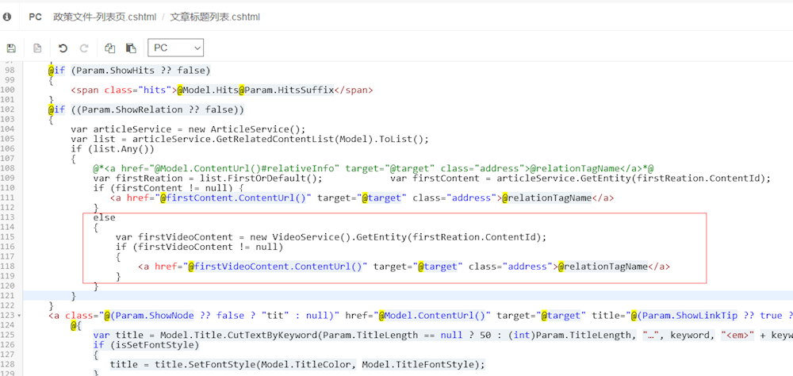Click line number 98 in the gutter
Screen dimensions: 793x376
[x=10, y=71]
